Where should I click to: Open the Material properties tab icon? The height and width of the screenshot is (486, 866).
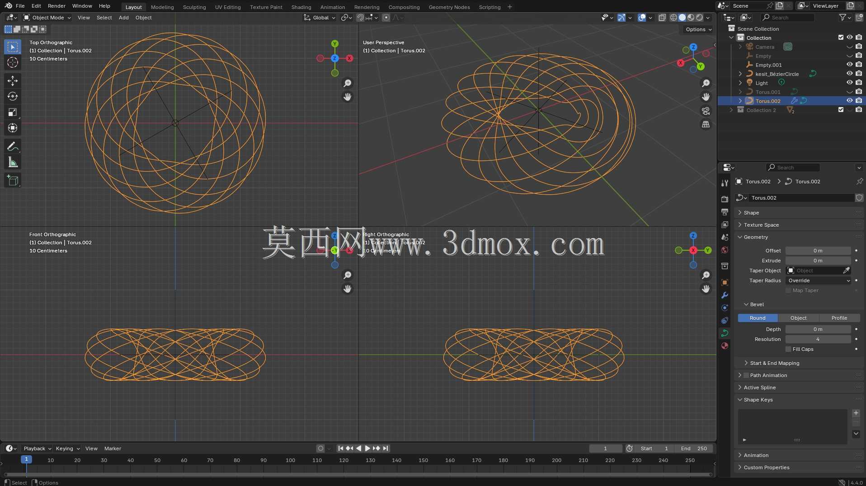[725, 346]
